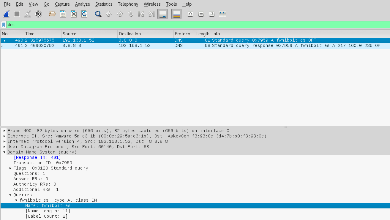Open the Statistics menu

click(x=104, y=4)
